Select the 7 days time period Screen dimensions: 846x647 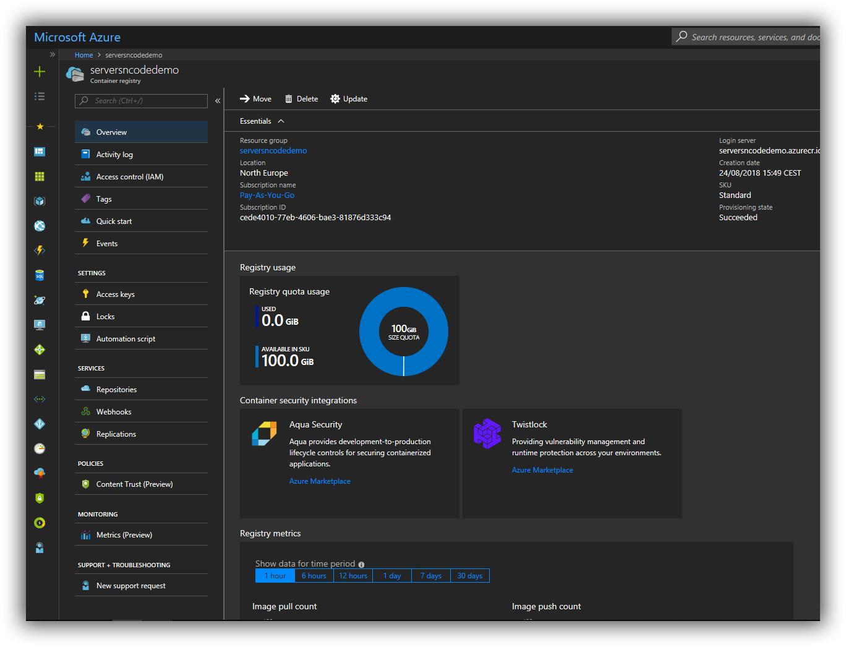[431, 576]
